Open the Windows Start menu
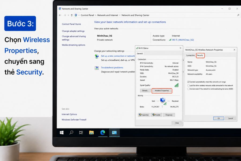241x161 pixels. tap(62, 133)
